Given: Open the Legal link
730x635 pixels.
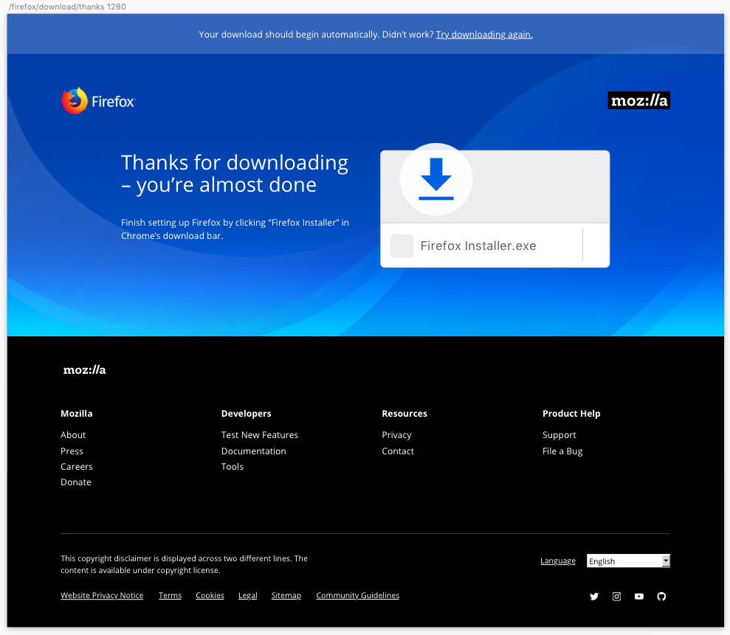Looking at the screenshot, I should click(x=248, y=595).
